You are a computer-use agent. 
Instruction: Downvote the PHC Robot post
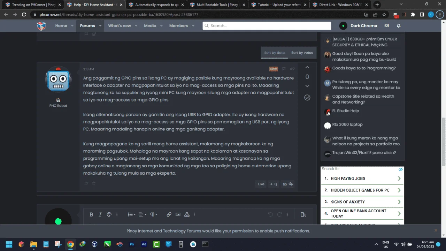tap(307, 86)
